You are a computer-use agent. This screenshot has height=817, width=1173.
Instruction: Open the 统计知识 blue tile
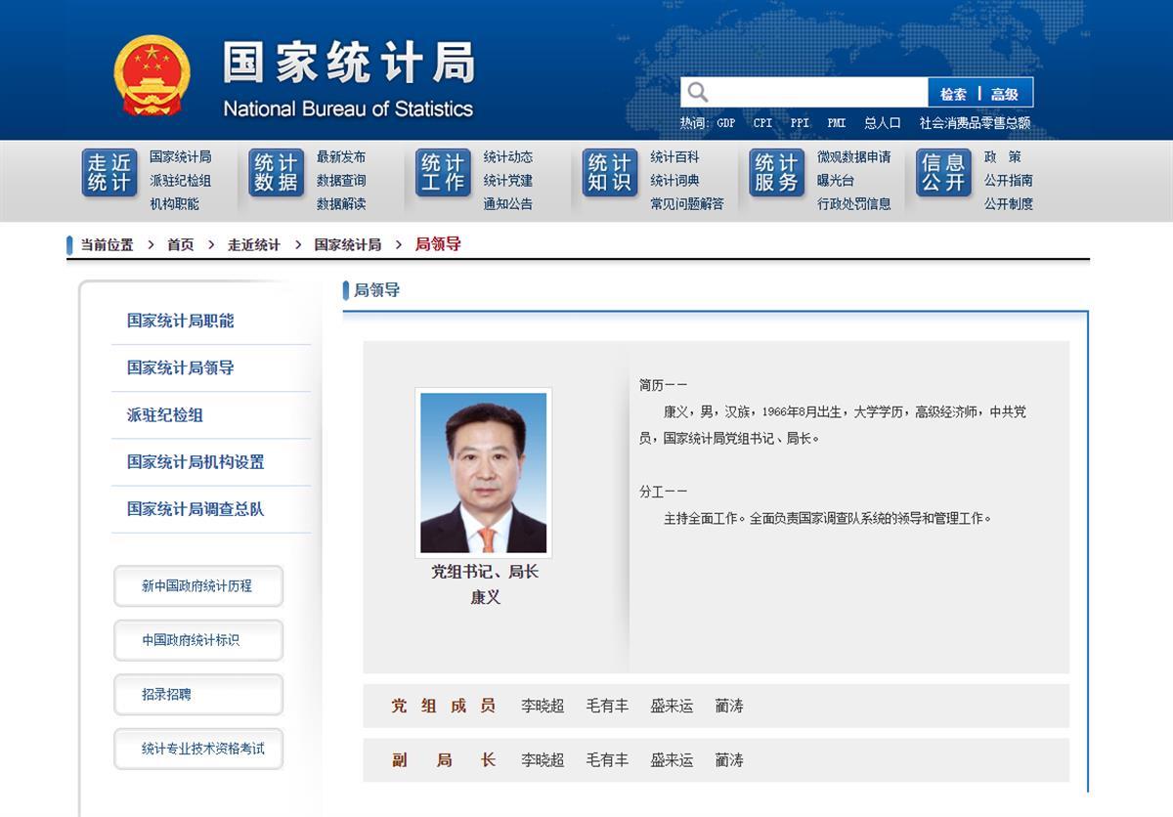[610, 173]
